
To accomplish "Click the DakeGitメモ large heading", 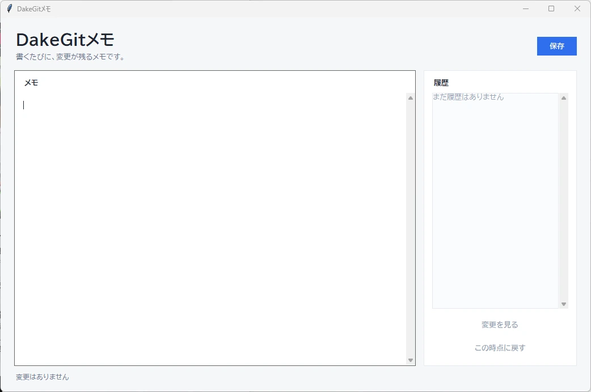I will click(x=65, y=40).
